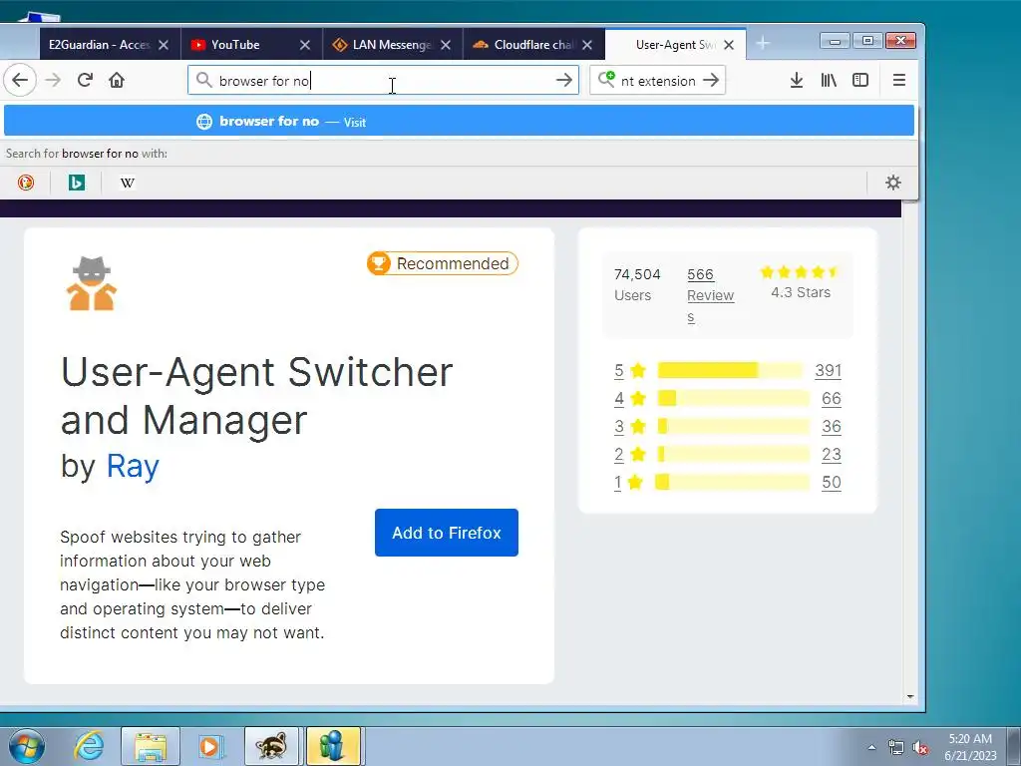
Task: Switch to the E2Guardian tab
Action: pos(100,44)
